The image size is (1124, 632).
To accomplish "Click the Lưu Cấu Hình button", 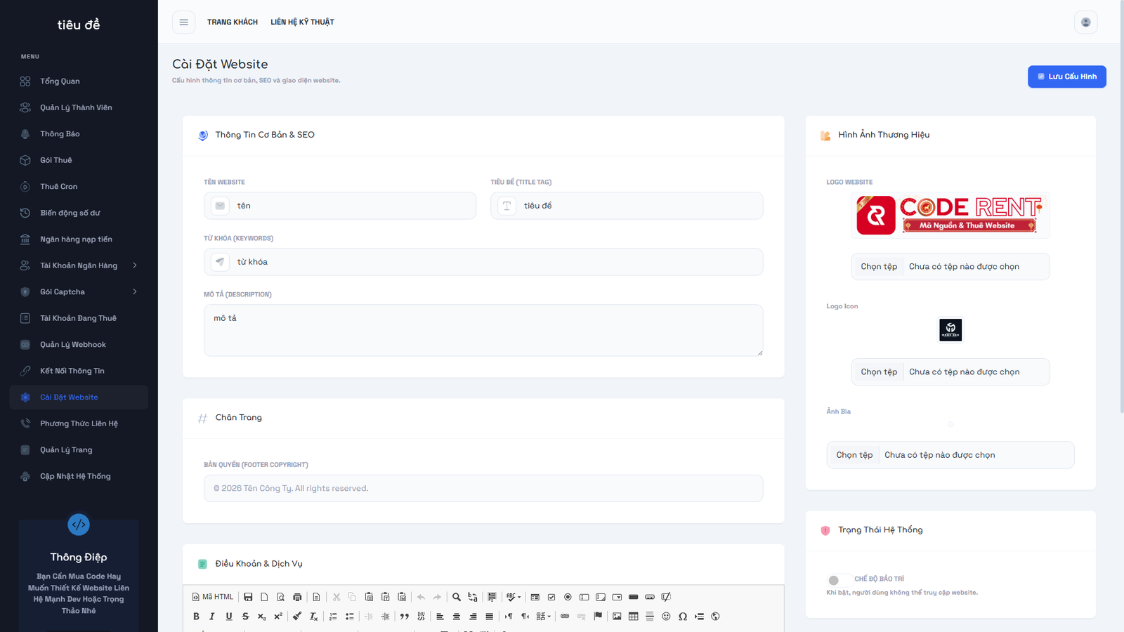I will pos(1066,77).
